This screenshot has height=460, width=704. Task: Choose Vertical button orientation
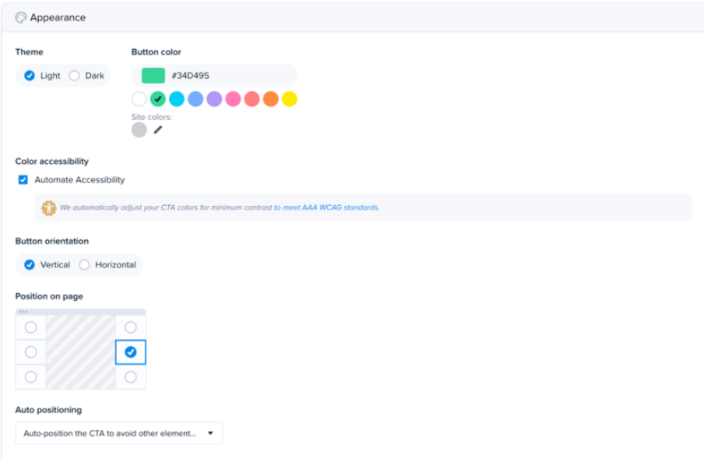(30, 265)
